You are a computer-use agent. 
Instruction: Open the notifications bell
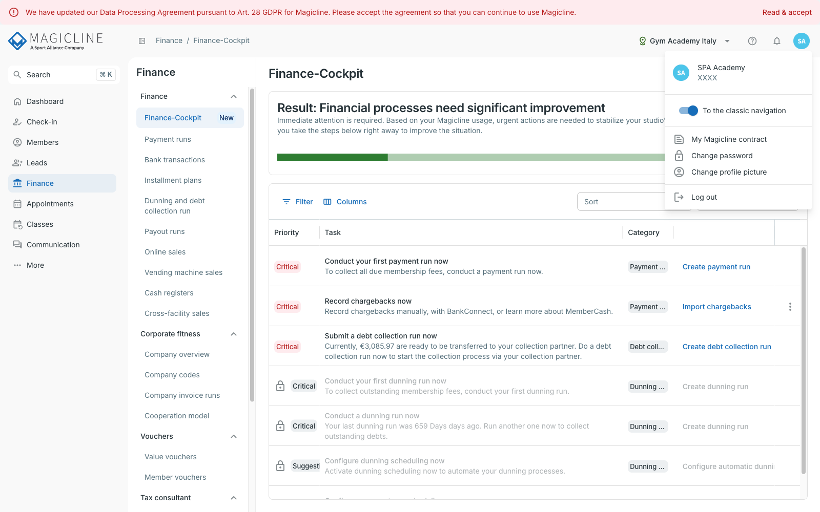777,41
